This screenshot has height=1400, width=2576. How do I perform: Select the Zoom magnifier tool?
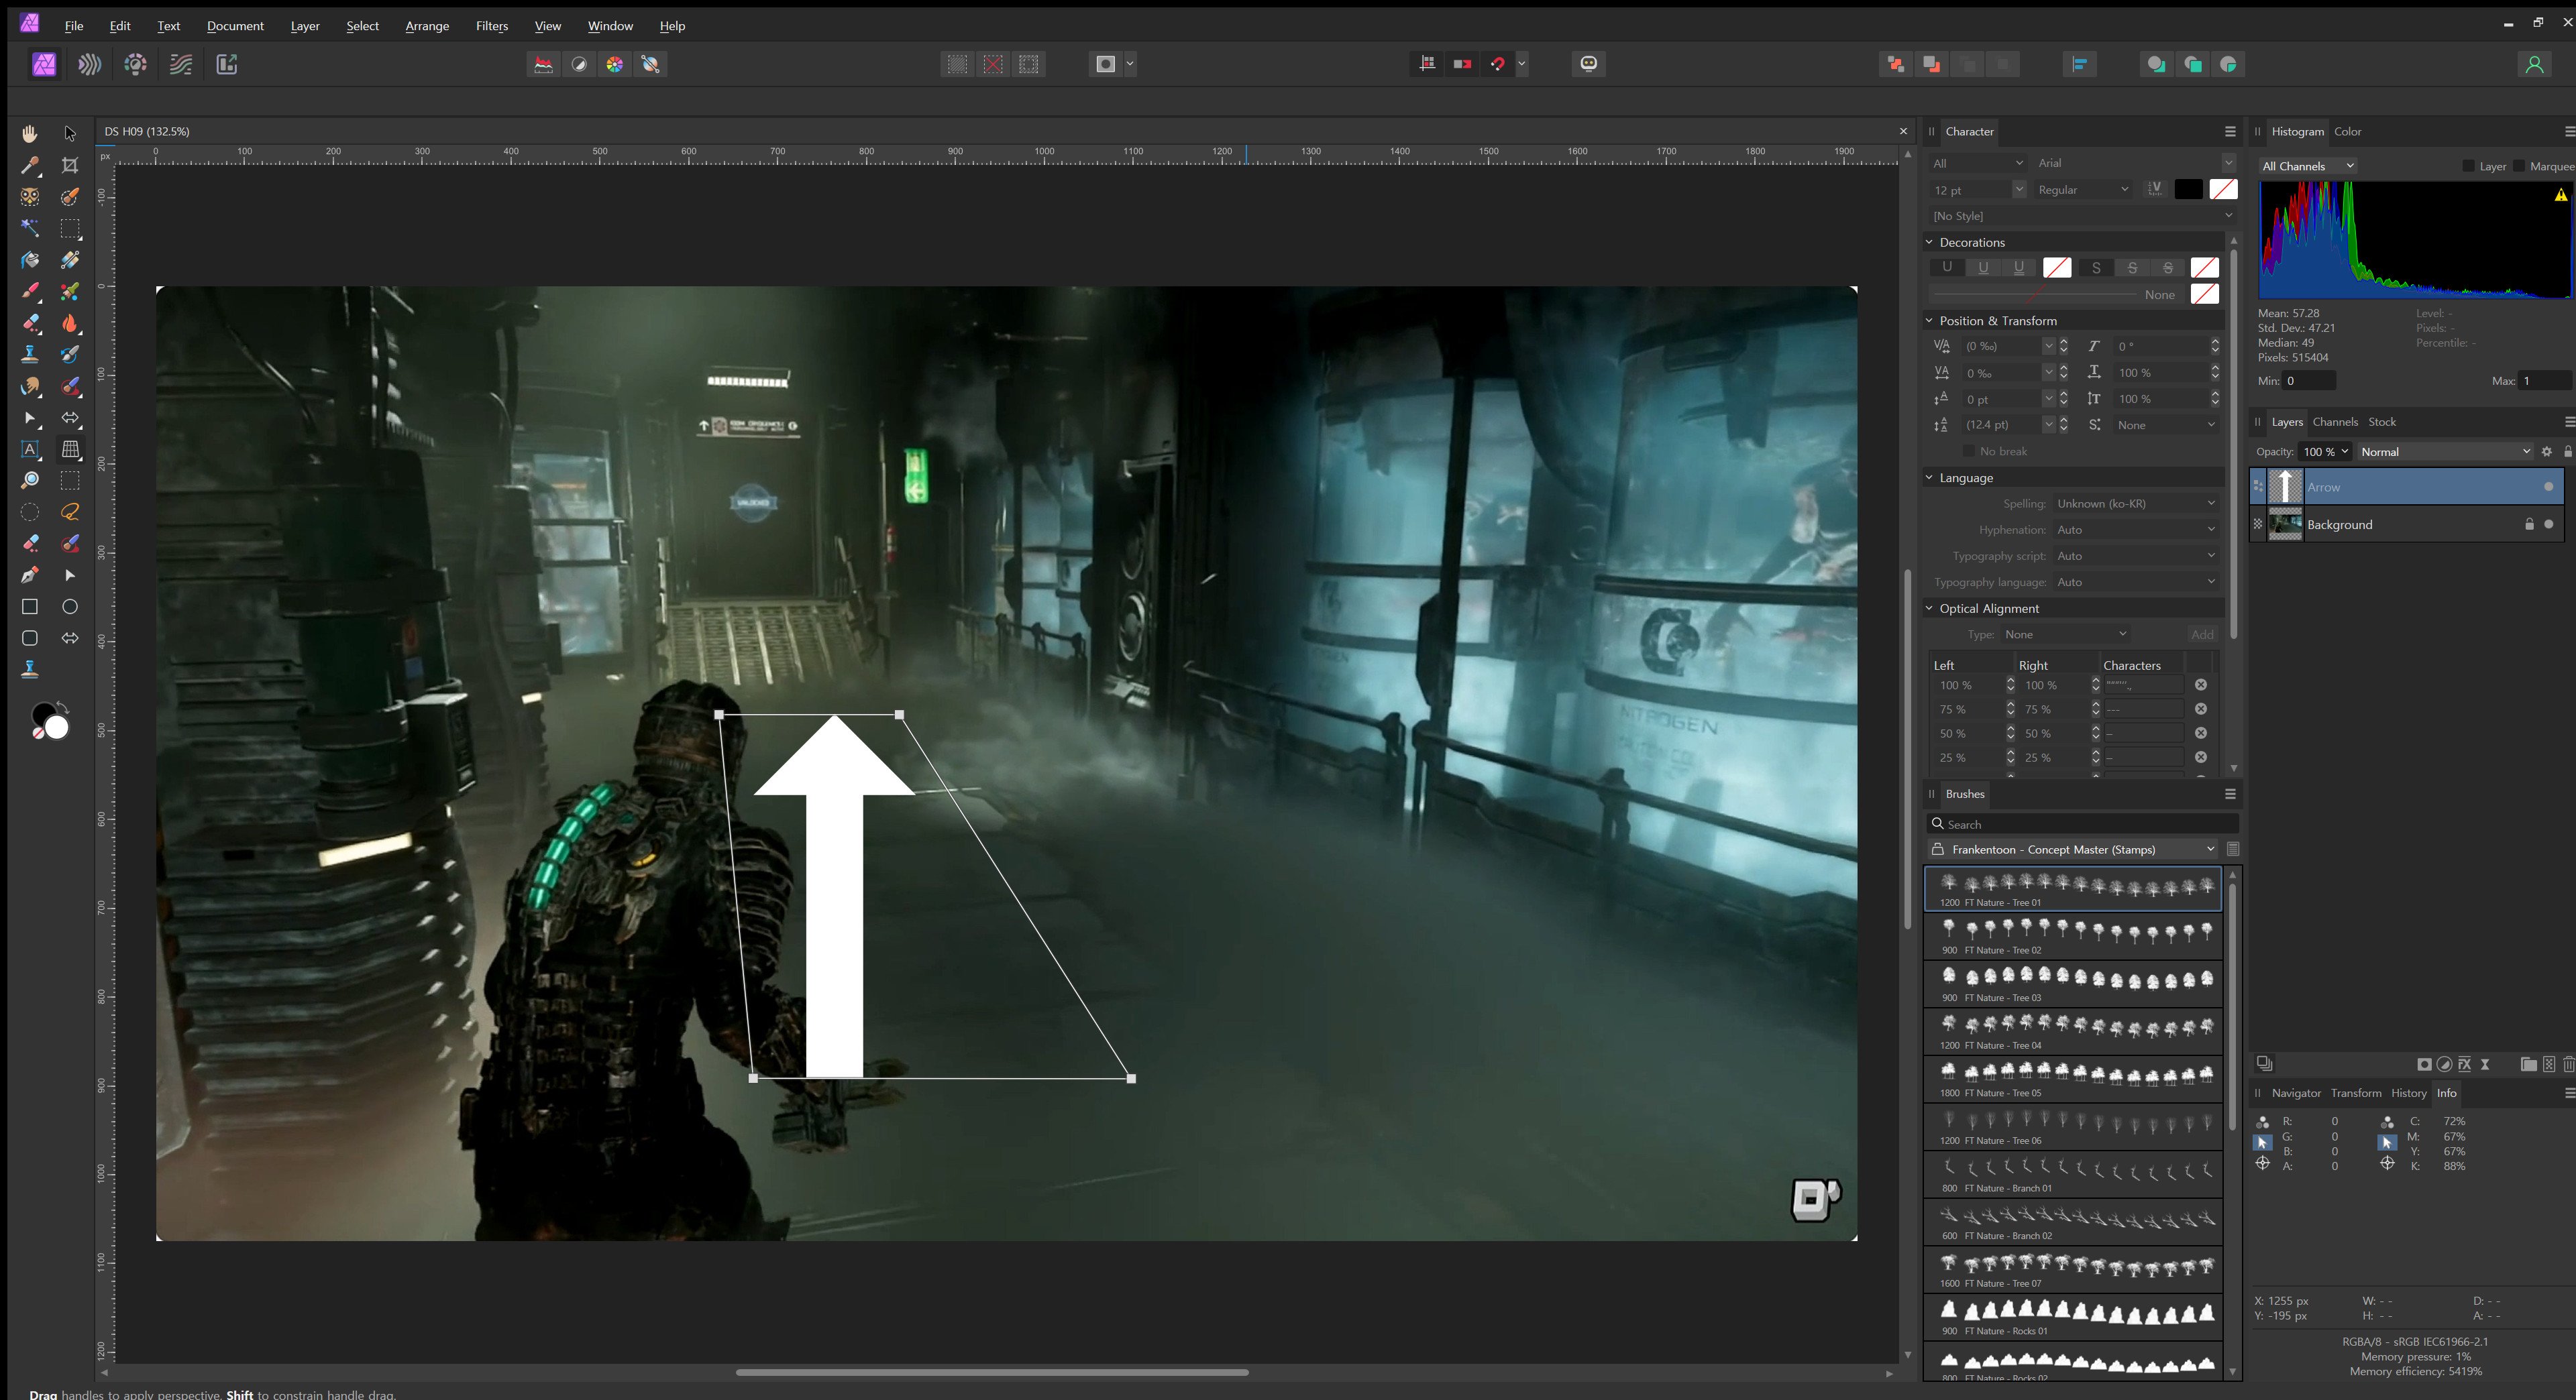30,481
